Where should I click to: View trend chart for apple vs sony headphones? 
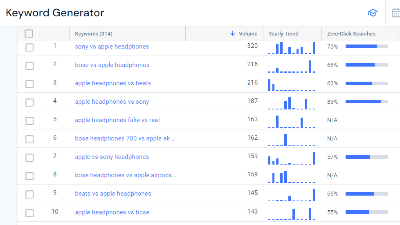(x=292, y=158)
